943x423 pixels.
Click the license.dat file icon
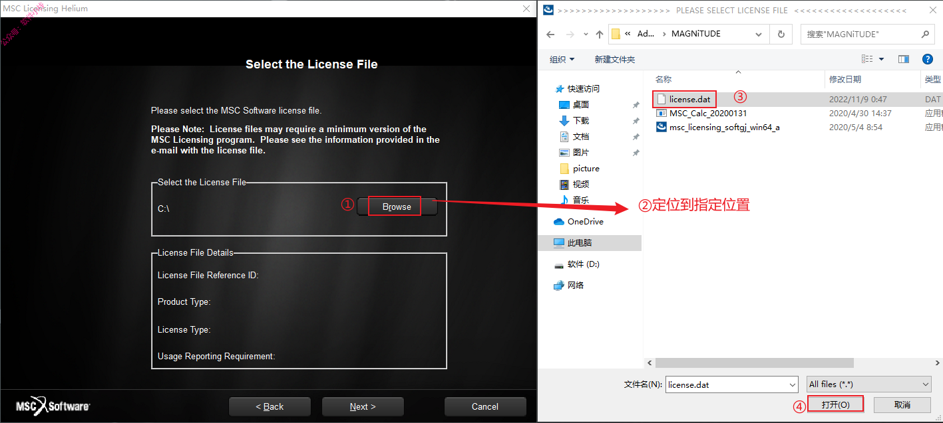pyautogui.click(x=661, y=100)
